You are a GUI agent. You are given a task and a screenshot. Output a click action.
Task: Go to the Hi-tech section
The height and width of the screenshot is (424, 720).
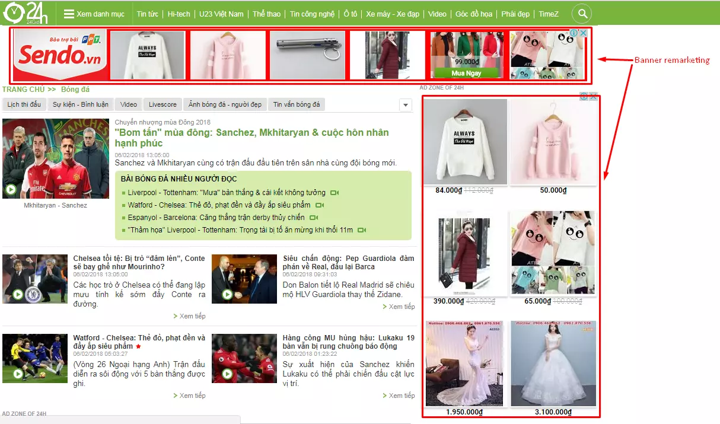[179, 14]
